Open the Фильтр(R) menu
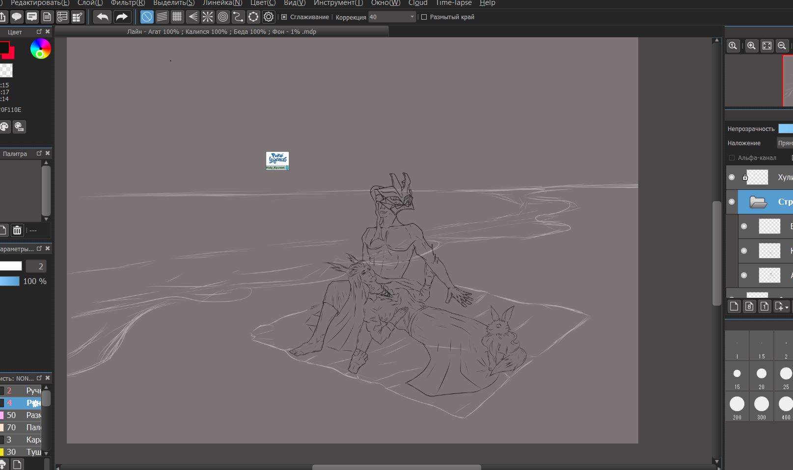The height and width of the screenshot is (470, 793). pos(128,3)
